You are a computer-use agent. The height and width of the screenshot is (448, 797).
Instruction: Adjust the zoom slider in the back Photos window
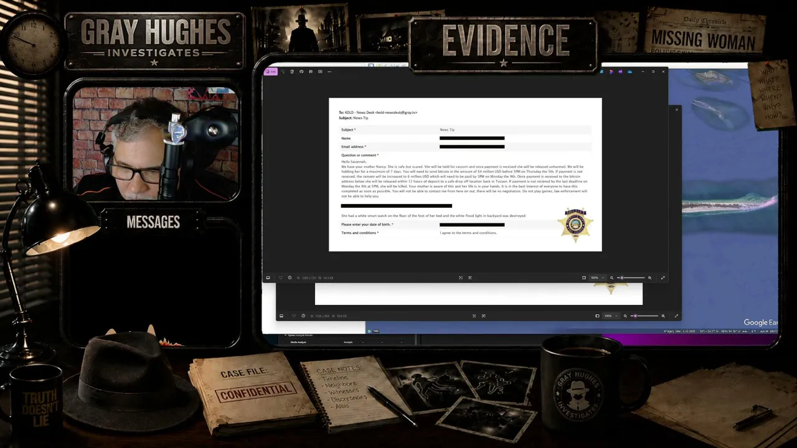point(644,315)
